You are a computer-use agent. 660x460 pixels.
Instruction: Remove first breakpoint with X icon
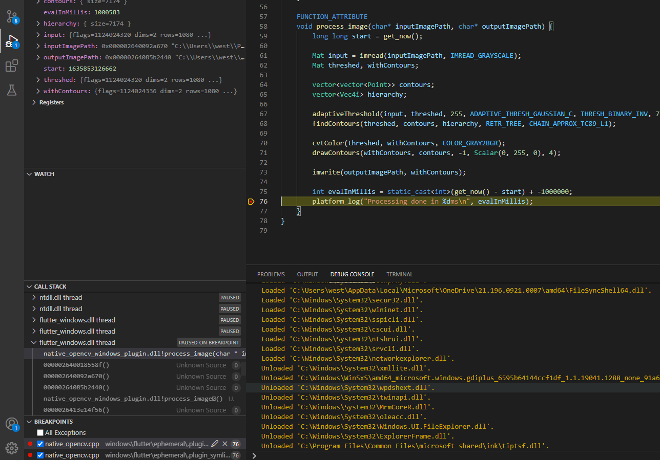point(225,444)
